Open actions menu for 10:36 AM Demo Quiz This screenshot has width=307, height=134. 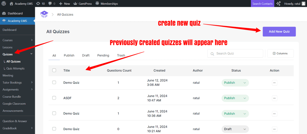pyautogui.click(x=275, y=114)
